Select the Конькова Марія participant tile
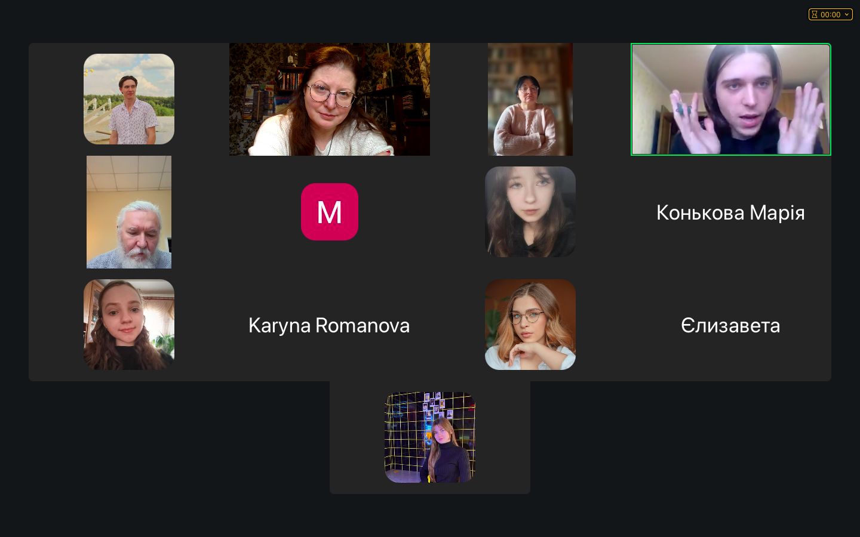Screen dimensions: 860x537 tap(731, 212)
